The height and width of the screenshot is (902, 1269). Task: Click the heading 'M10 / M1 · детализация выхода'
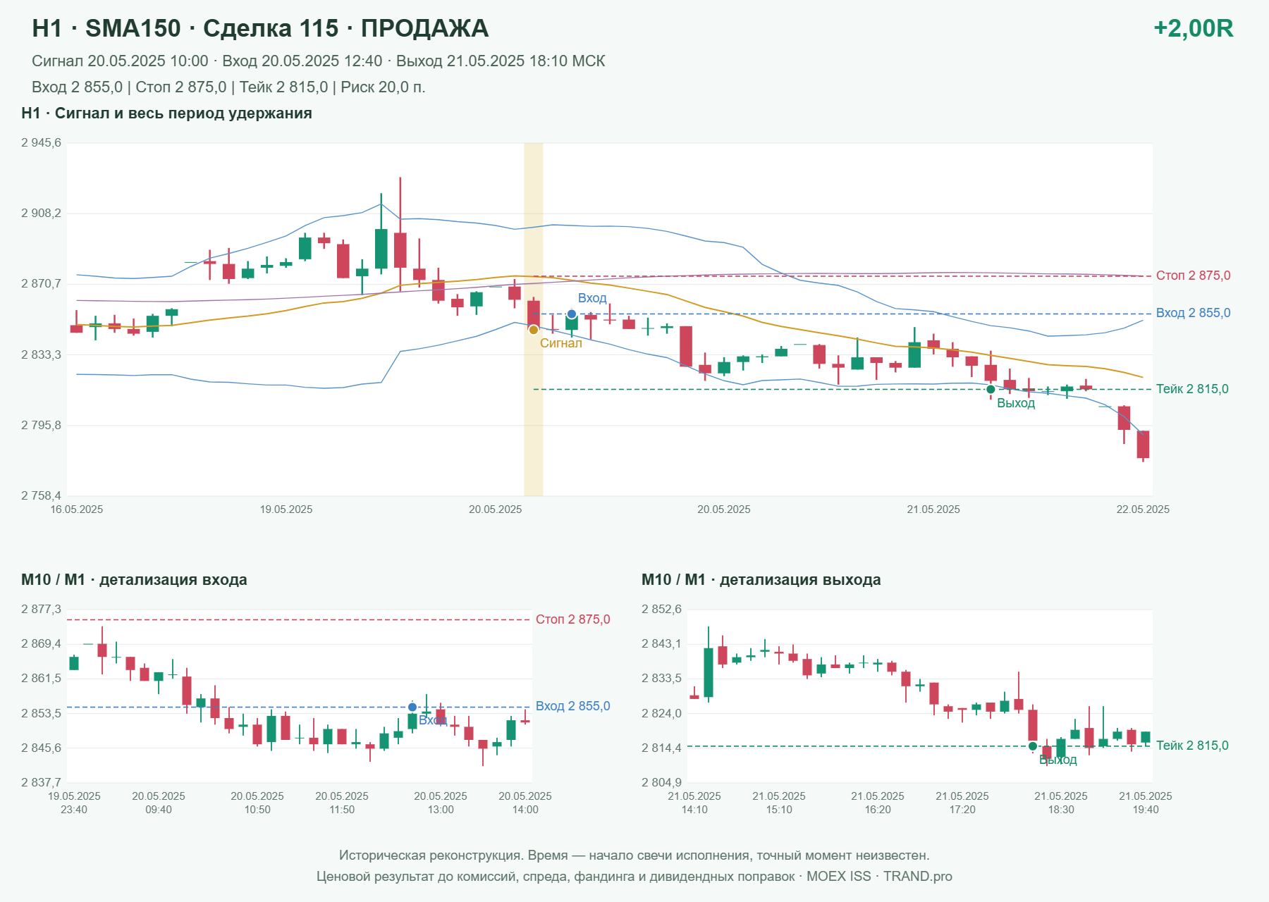(x=761, y=580)
